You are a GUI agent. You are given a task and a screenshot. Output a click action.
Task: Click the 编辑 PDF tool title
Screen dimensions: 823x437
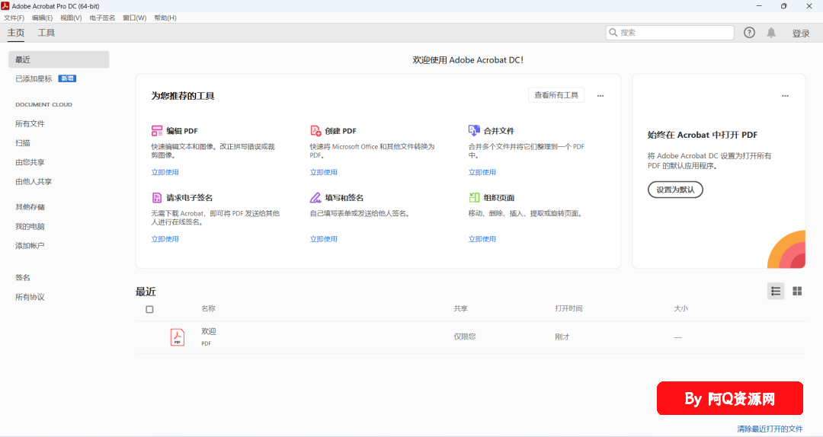point(182,131)
